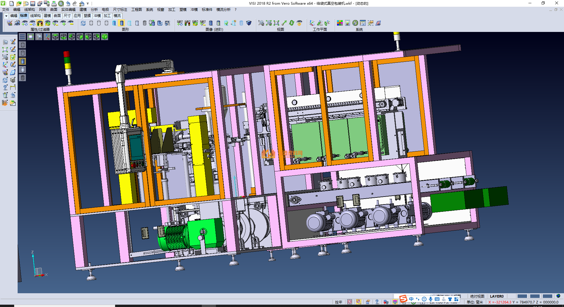Click the 单位: 毫米 units button
Viewport: 564px width, 307px height.
(475, 302)
